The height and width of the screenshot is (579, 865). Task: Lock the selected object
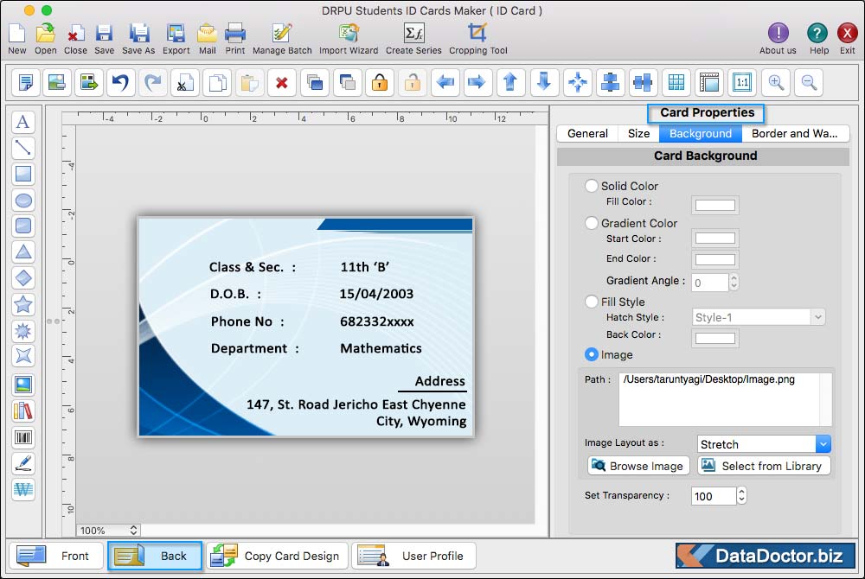tap(380, 83)
